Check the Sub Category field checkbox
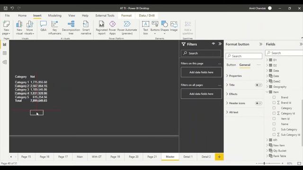Image resolution: width=303 pixels, height=170 pixels. pyautogui.click(x=274, y=129)
